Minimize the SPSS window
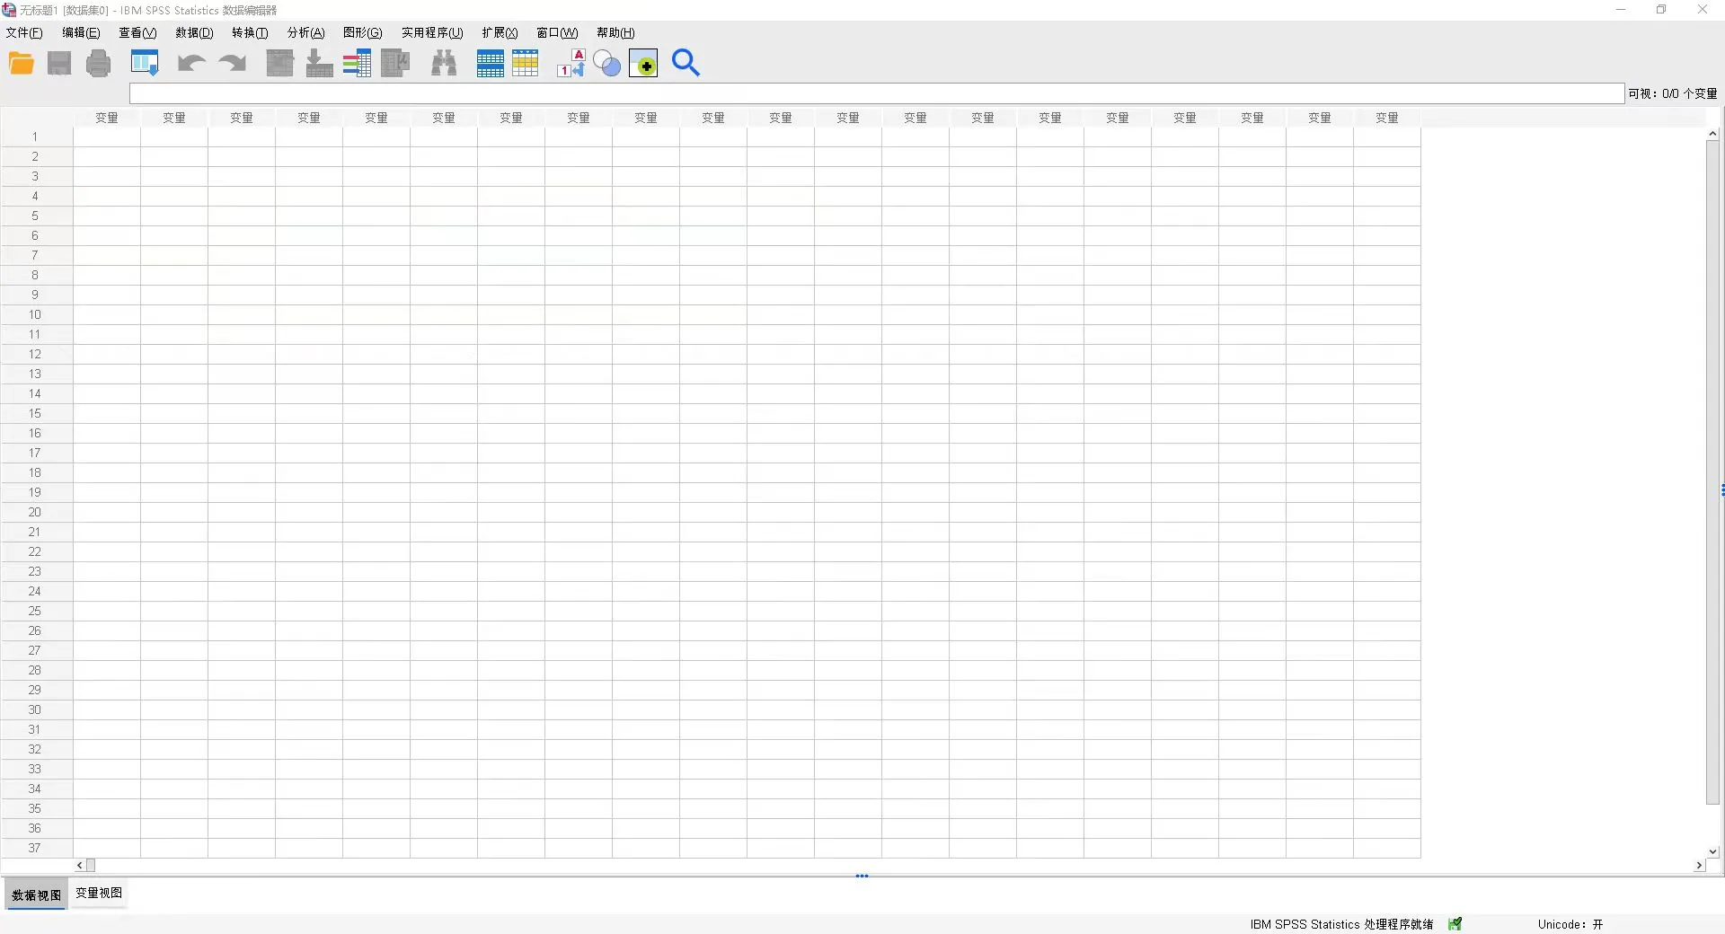This screenshot has width=1725, height=934. coord(1621,10)
